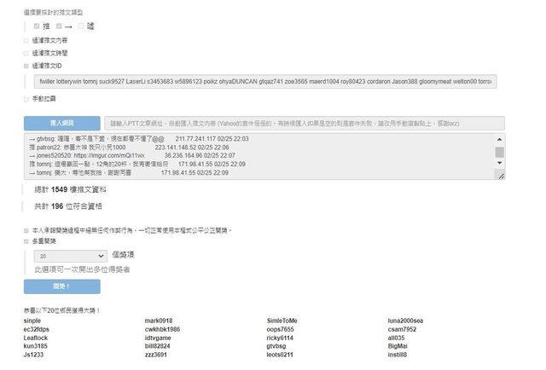Image resolution: width=546 pixels, height=370 pixels.
Task: Toggle the → comment type checkbox
Action: pos(60,27)
